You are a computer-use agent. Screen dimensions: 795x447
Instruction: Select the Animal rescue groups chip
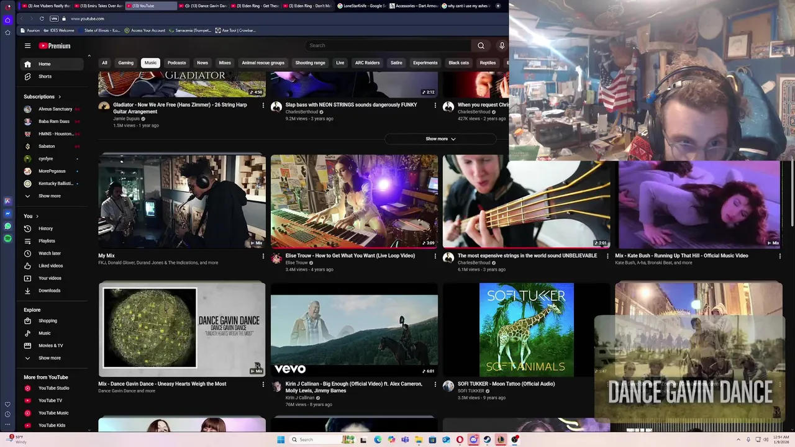click(x=263, y=63)
